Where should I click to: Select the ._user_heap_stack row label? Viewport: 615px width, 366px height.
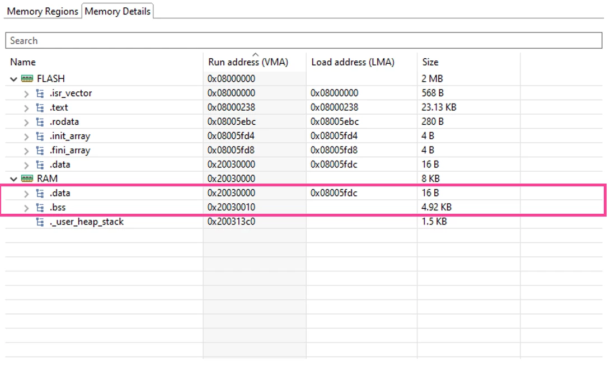click(x=87, y=222)
